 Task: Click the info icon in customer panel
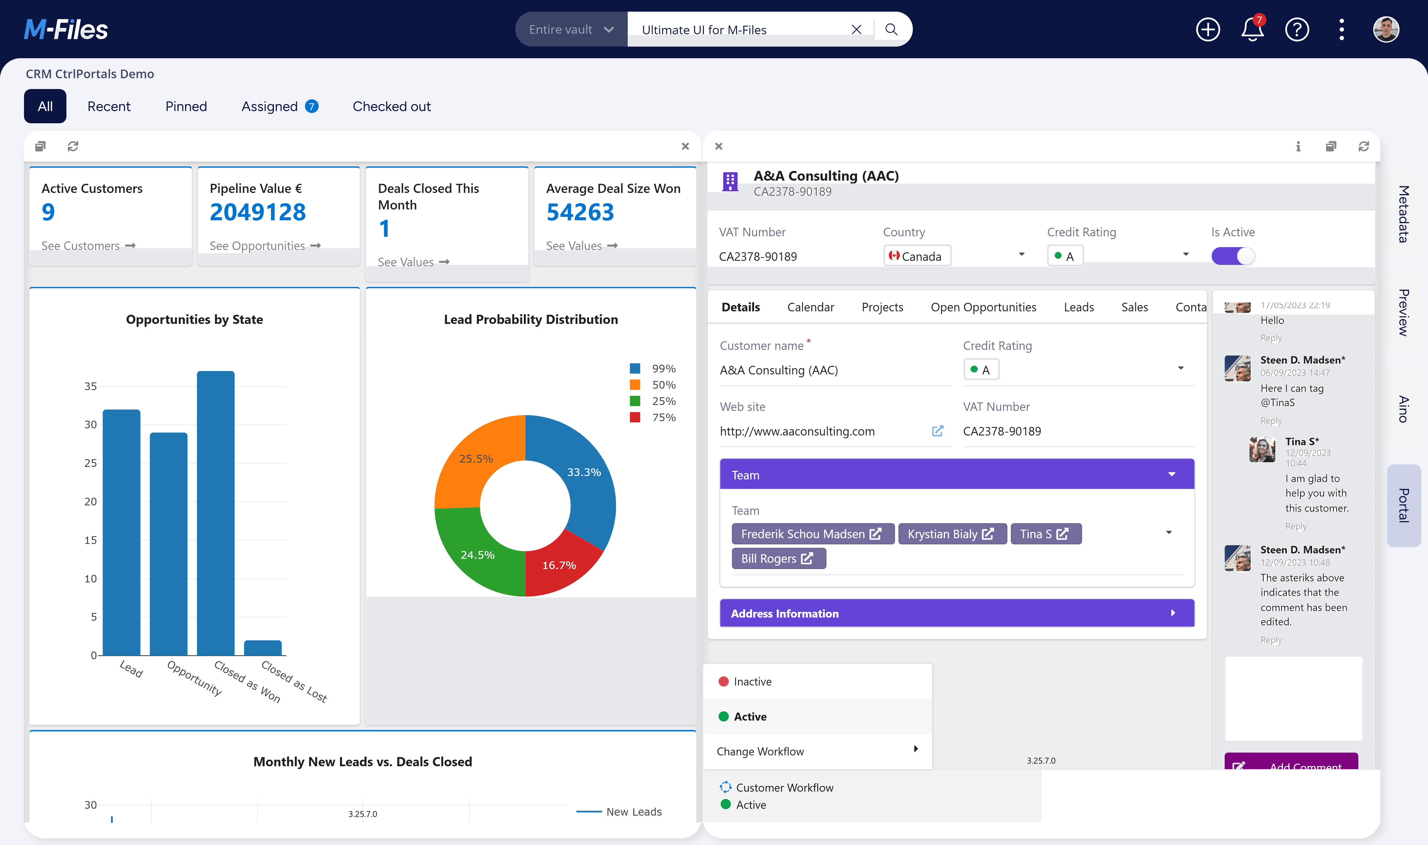click(1298, 146)
